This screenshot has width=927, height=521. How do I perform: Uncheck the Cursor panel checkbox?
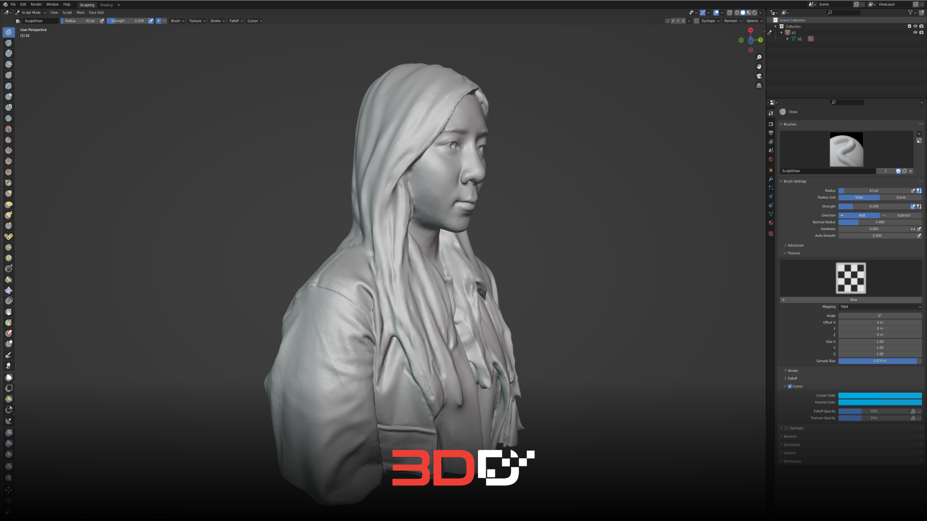click(790, 386)
